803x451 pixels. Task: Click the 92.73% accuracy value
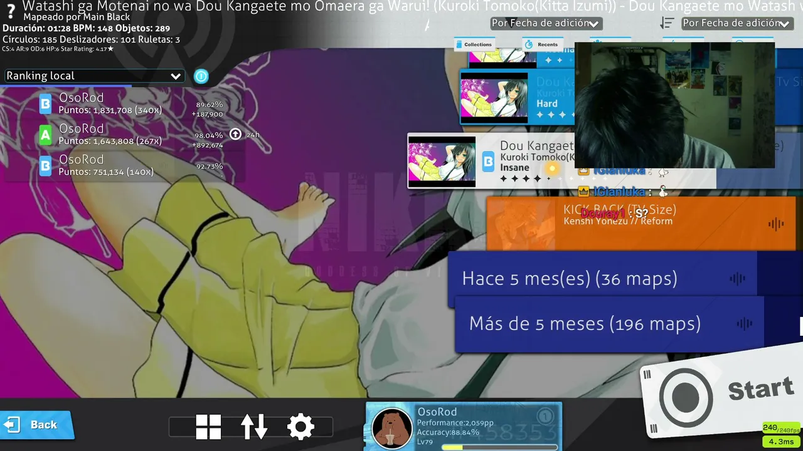(x=210, y=167)
